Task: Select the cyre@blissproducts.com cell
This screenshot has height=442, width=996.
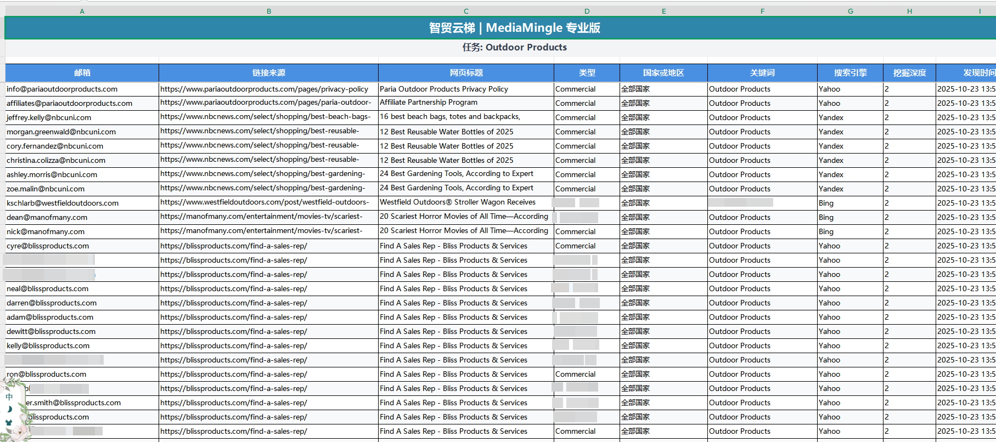Action: [82, 246]
